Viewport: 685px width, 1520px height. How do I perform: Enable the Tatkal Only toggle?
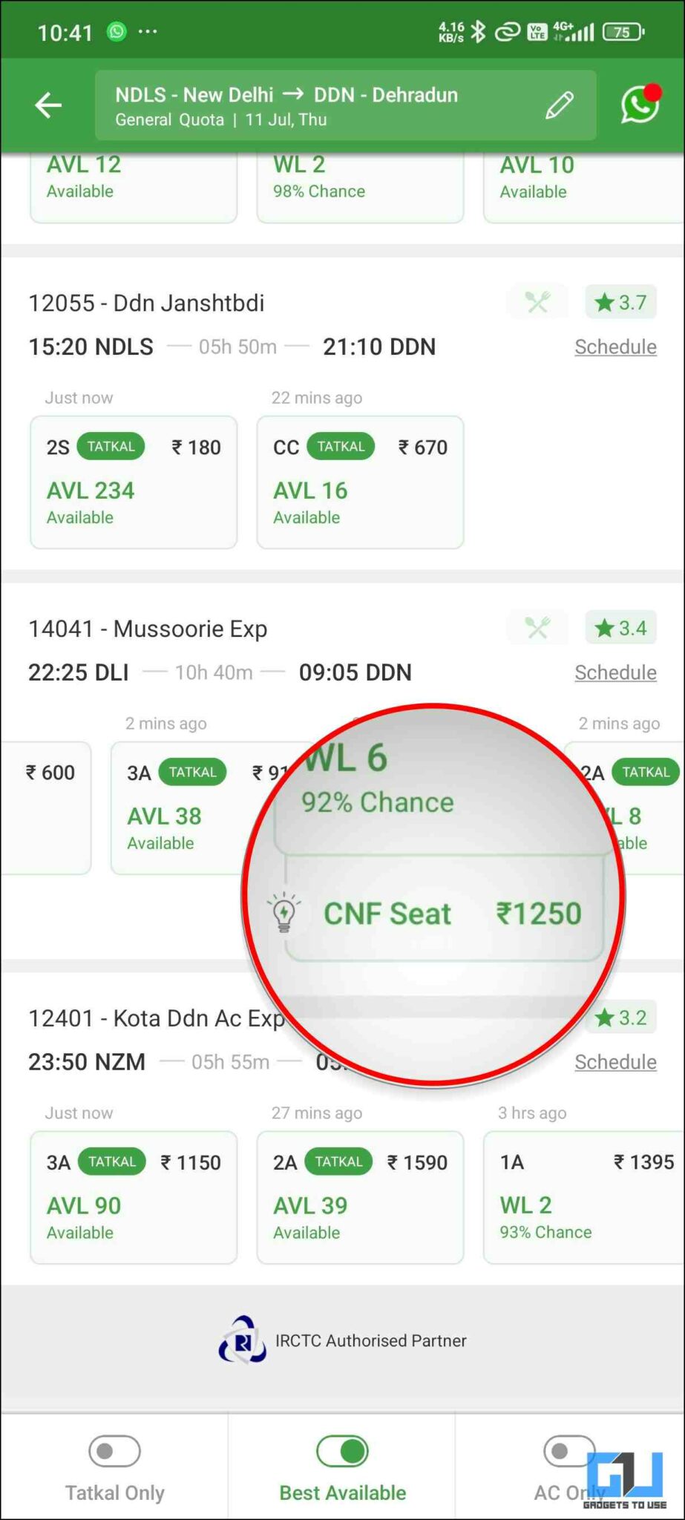[114, 1450]
